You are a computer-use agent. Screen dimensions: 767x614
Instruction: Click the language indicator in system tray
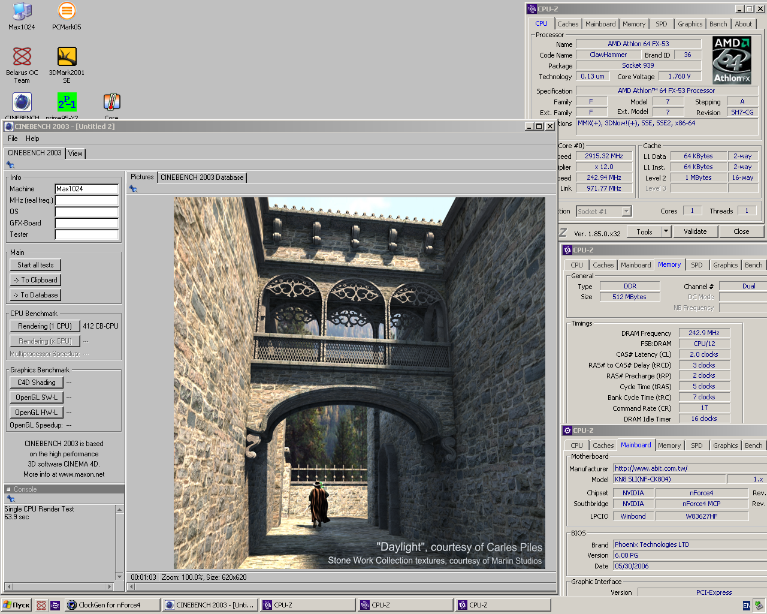pos(747,606)
